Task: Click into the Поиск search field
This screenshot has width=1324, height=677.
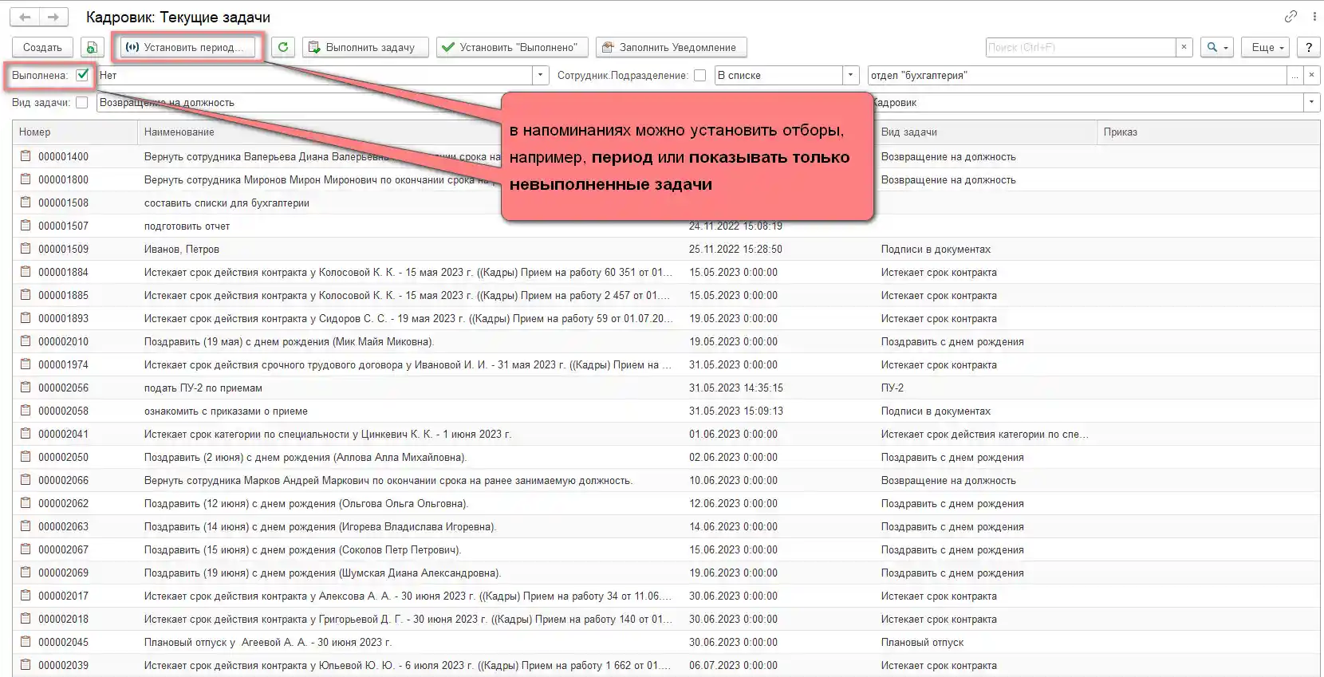Action: pyautogui.click(x=1080, y=47)
